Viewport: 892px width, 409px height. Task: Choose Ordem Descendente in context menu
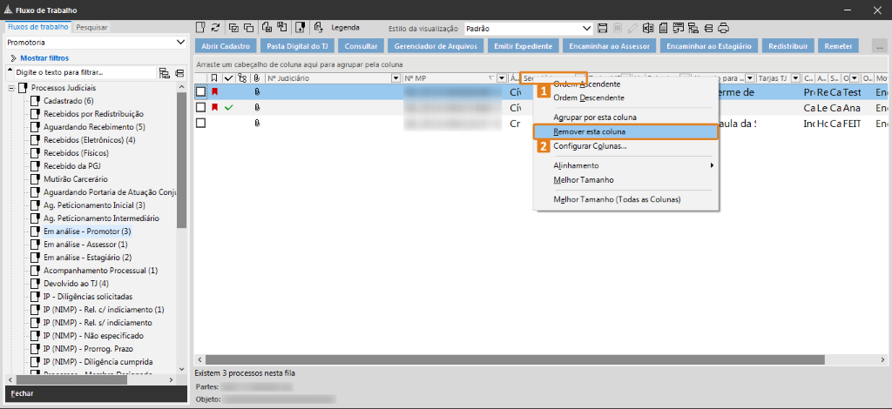[x=625, y=97]
